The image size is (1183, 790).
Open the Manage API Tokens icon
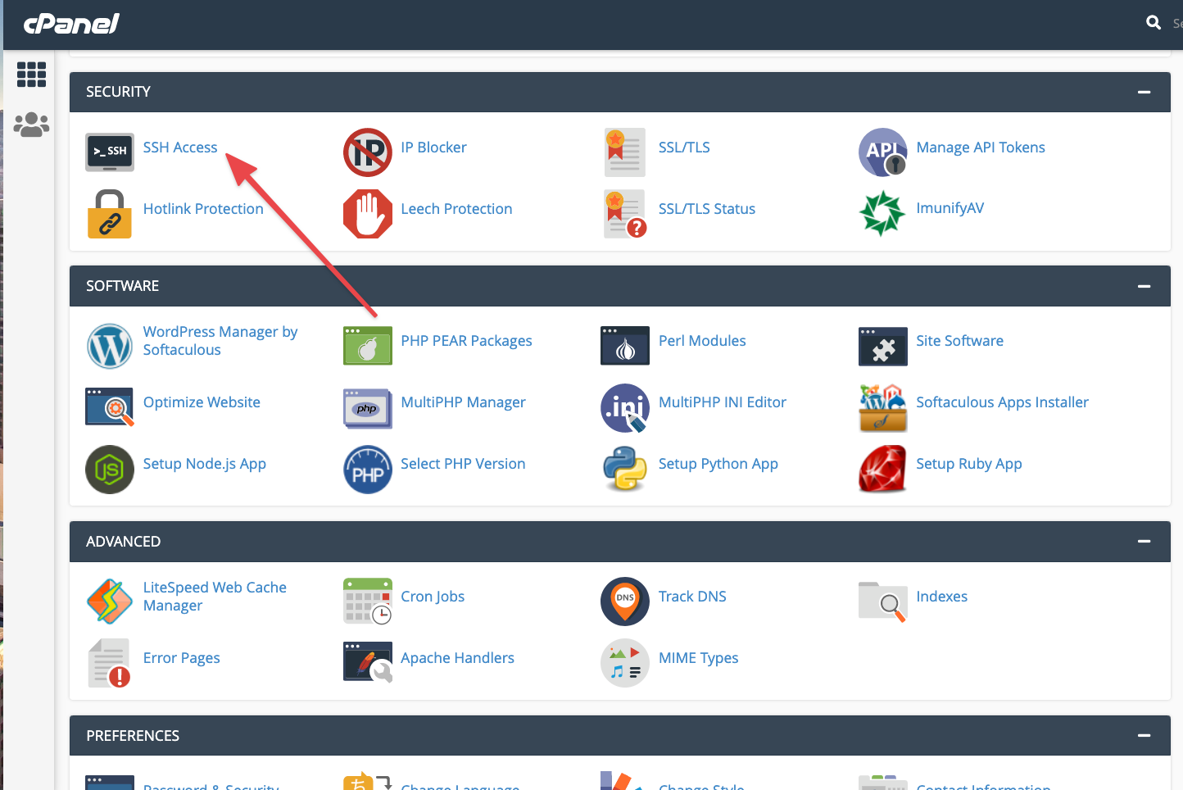point(882,152)
